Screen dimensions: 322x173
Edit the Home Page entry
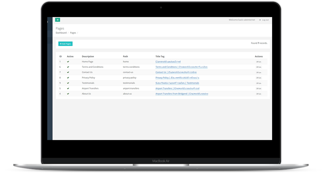click(x=259, y=62)
